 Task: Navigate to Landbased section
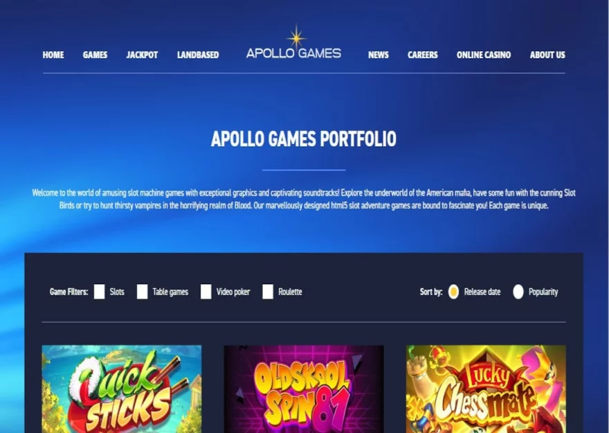198,55
